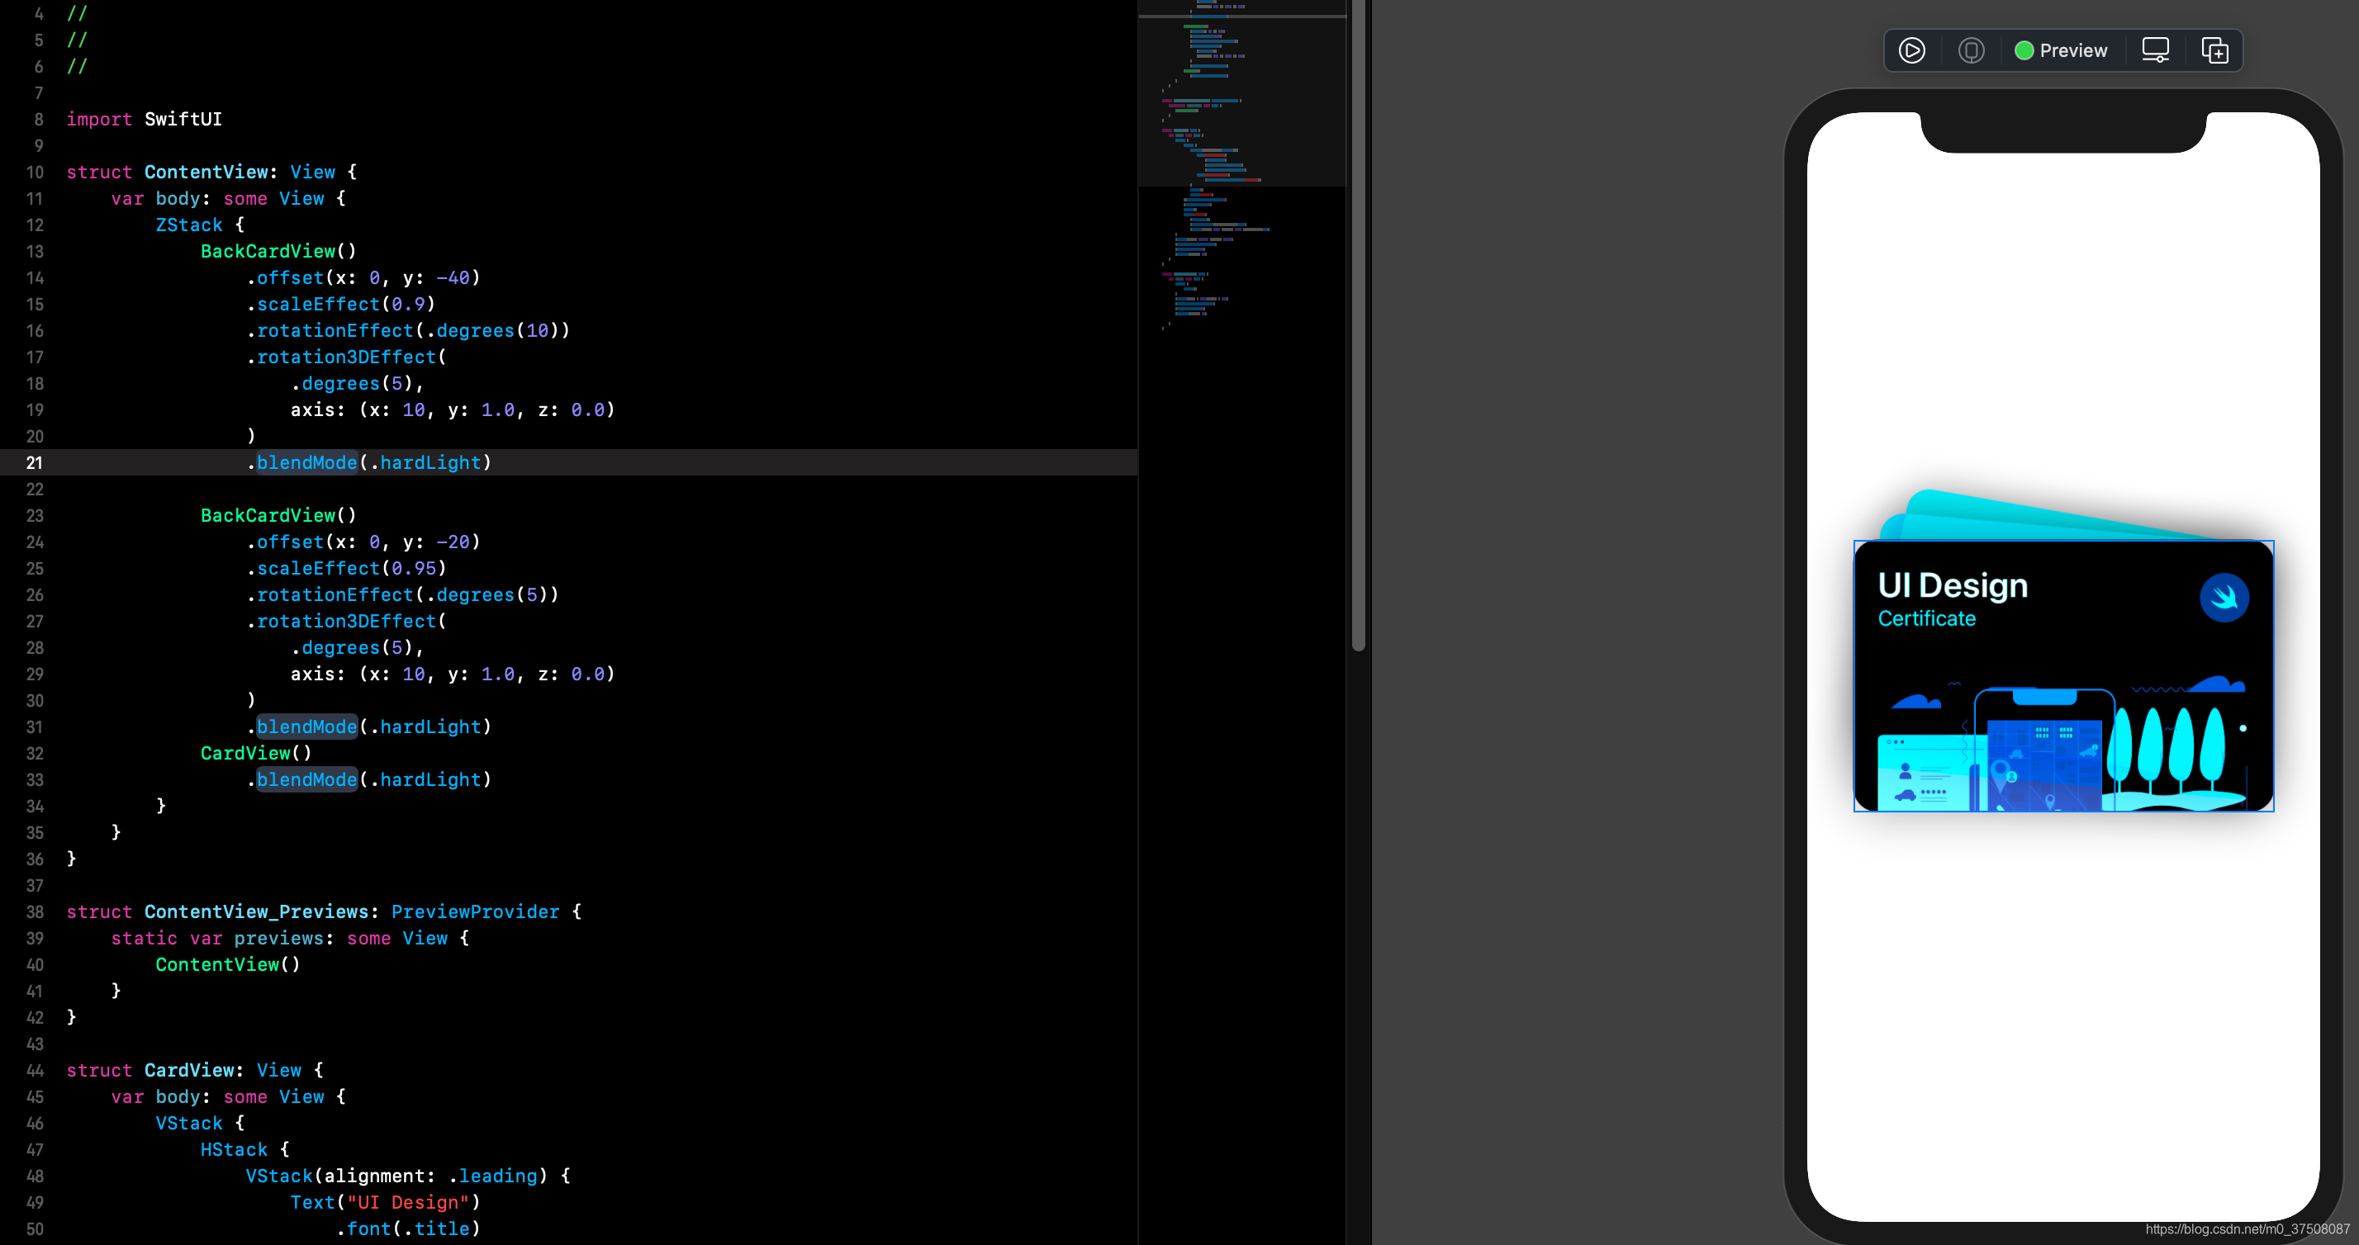This screenshot has width=2359, height=1245.
Task: Open the preview display settings icon
Action: click(2155, 50)
